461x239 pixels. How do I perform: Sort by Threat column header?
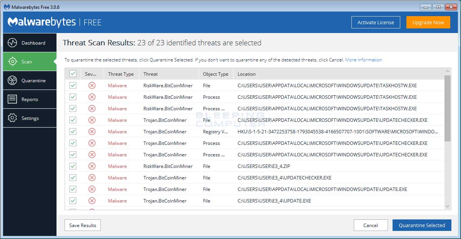[169, 74]
